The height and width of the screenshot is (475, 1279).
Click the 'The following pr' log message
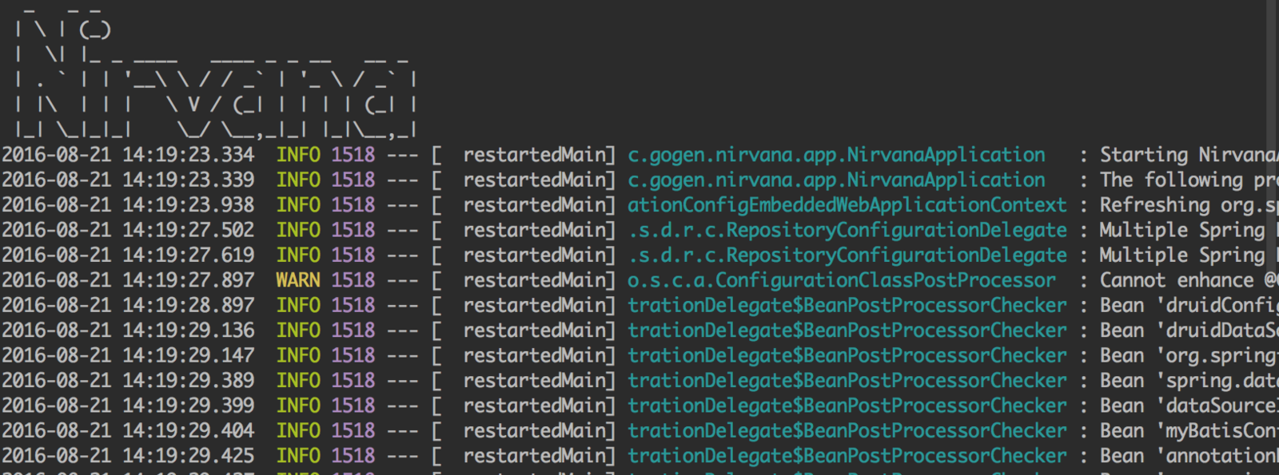[x=1189, y=180]
